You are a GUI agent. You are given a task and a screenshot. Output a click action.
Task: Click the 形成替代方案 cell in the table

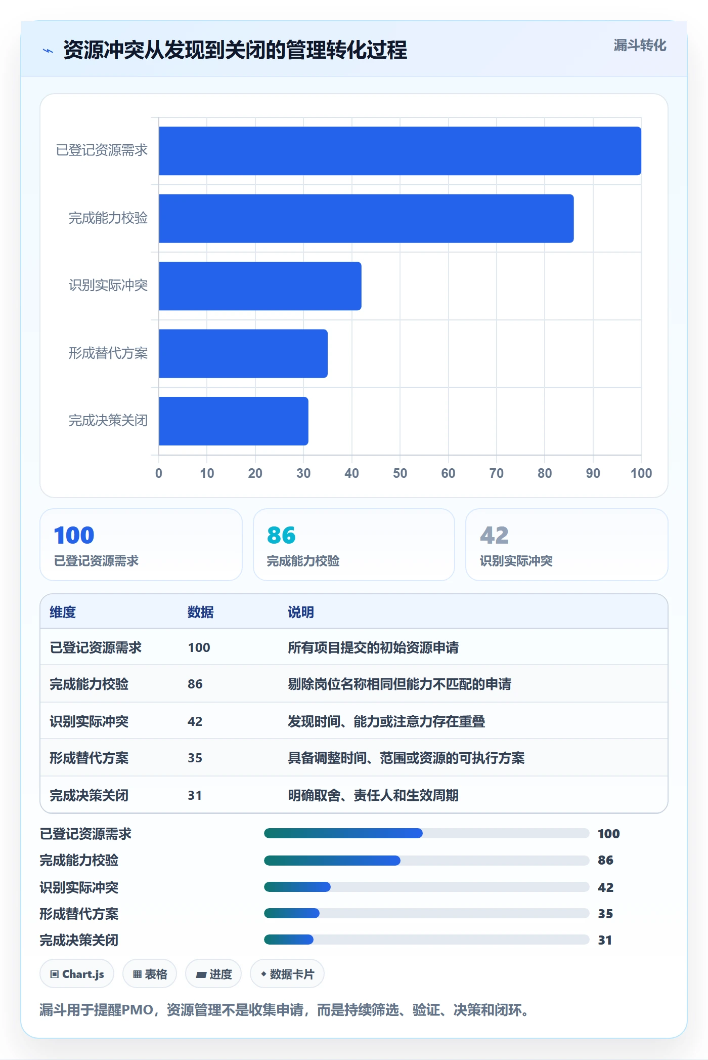(x=89, y=758)
